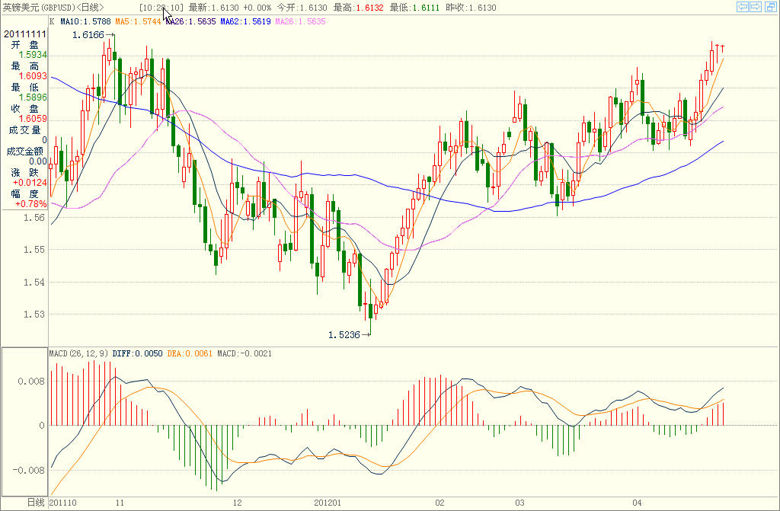This screenshot has height=511, width=780.
Task: Click the 英镑美元(GBPUSD) symbol title
Action: pyautogui.click(x=40, y=8)
